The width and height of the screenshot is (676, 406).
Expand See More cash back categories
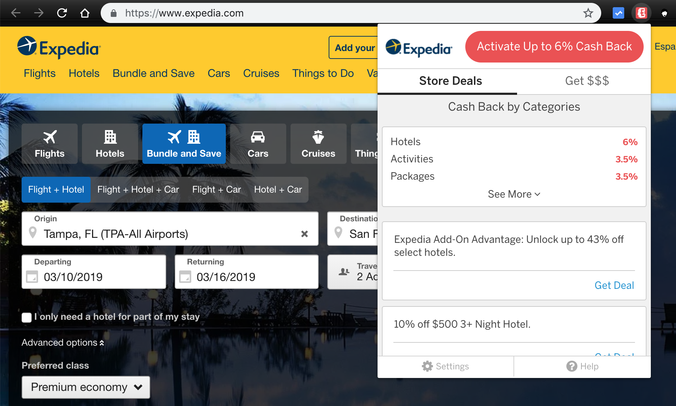[x=514, y=194]
